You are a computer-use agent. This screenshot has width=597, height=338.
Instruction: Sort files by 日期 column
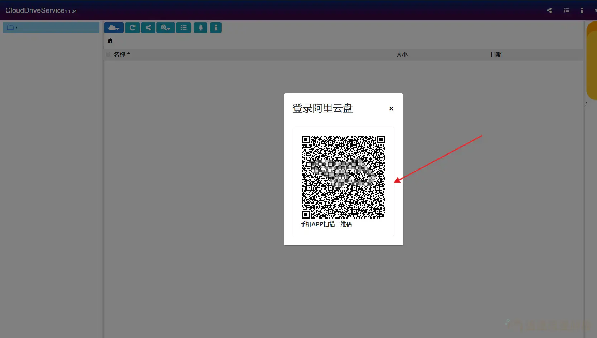point(496,54)
